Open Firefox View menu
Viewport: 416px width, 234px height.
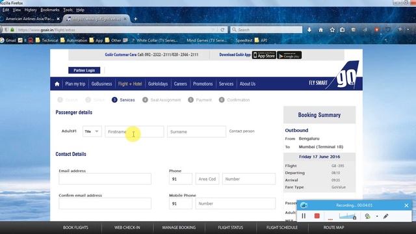pos(16,10)
